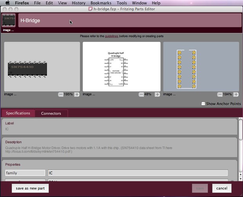
Task: Click the Description section heading
Action: coord(13,142)
